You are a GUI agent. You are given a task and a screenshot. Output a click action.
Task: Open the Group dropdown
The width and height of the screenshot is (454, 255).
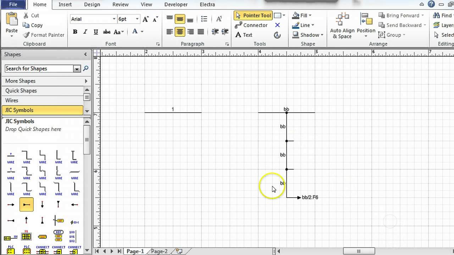point(392,35)
